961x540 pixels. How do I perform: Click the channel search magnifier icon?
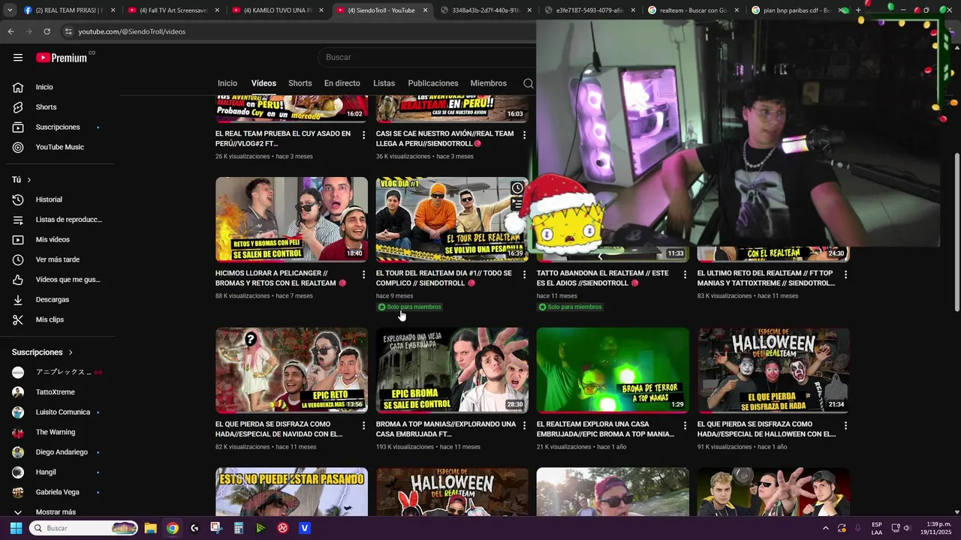coord(528,83)
